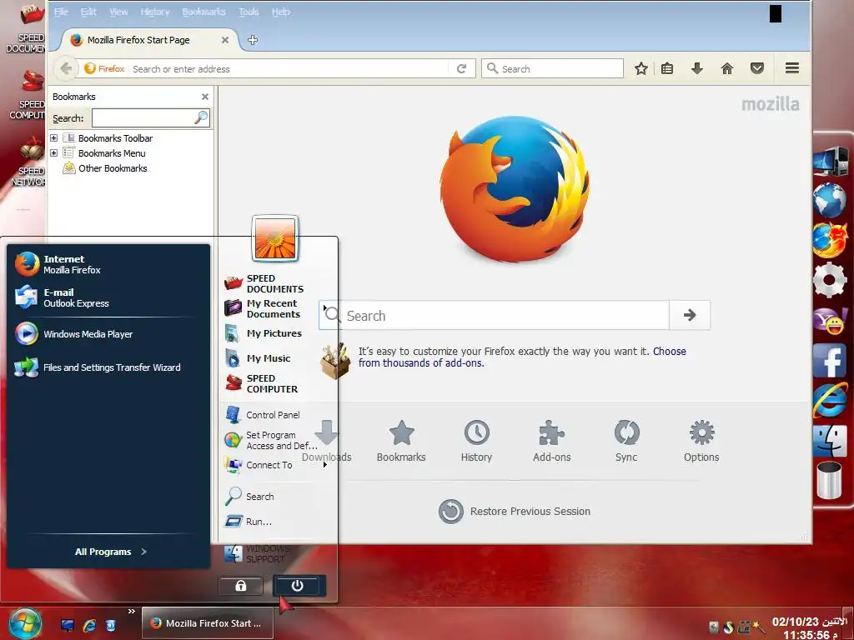The width and height of the screenshot is (854, 640).
Task: Open the Pocket icon in toolbar
Action: (x=757, y=68)
